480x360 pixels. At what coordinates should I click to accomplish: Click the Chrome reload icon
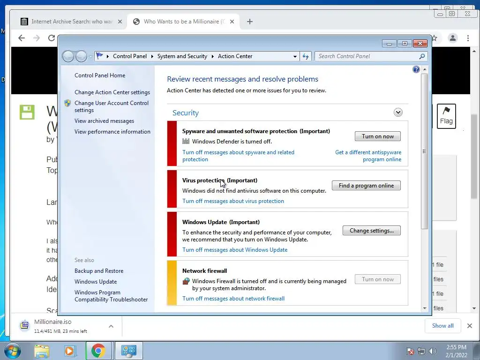[x=52, y=38]
